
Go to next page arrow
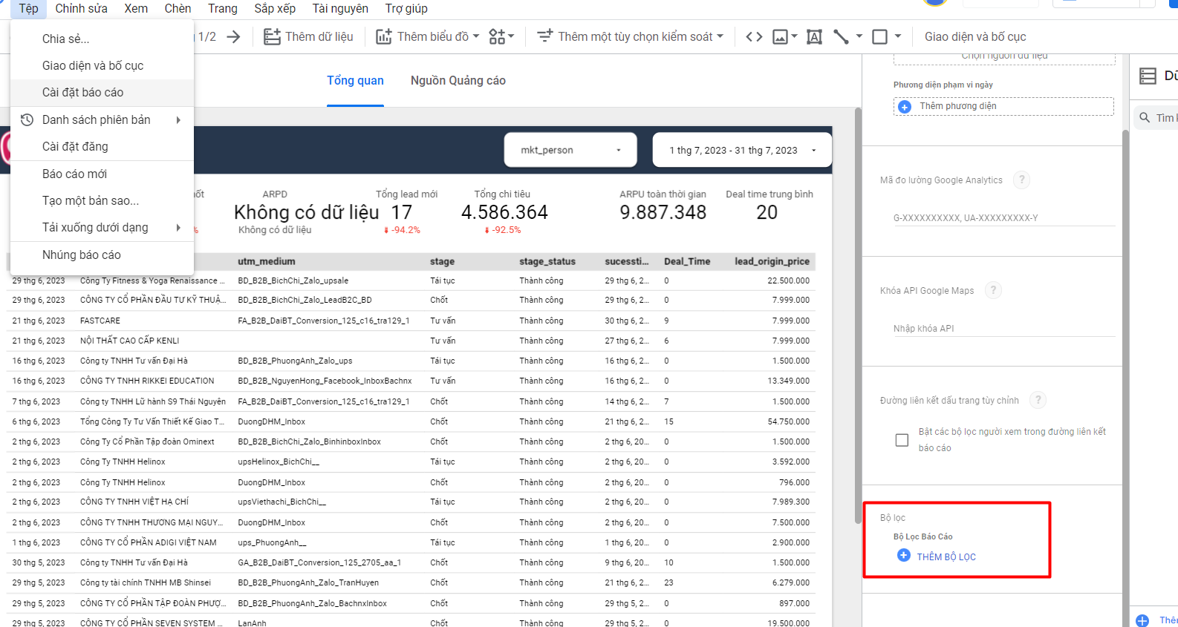pyautogui.click(x=234, y=36)
